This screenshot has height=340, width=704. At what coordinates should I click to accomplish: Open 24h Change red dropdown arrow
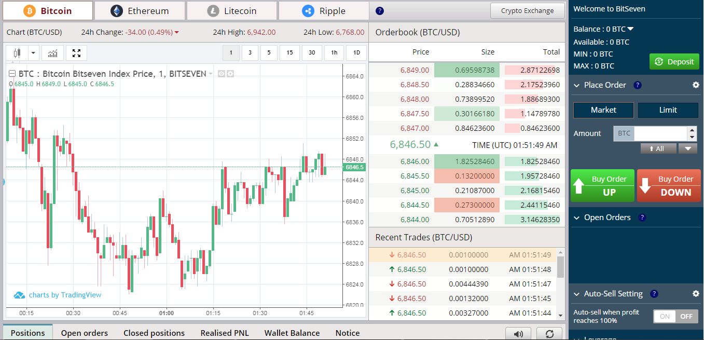click(x=177, y=33)
